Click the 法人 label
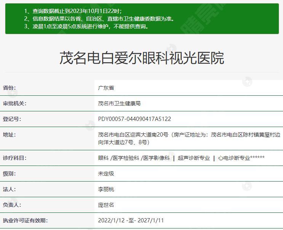This screenshot has height=230, width=283. 10,189
